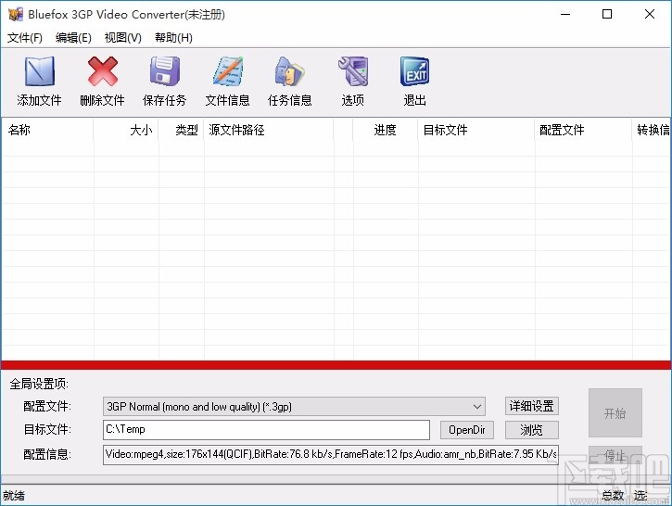This screenshot has width=672, height=506.
Task: Sort by Name (名称) column header
Action: tap(47, 130)
